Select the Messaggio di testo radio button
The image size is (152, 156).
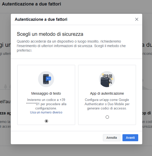(46, 121)
